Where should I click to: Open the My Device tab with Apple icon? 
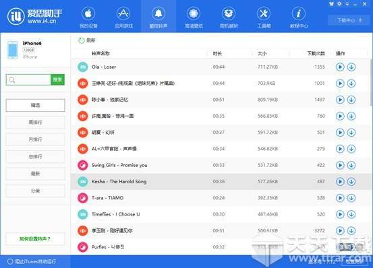pos(88,18)
